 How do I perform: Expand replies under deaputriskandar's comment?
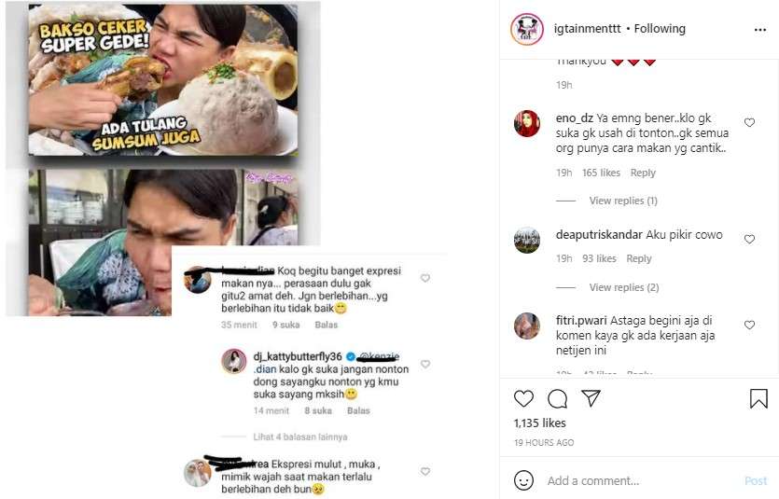coord(623,287)
